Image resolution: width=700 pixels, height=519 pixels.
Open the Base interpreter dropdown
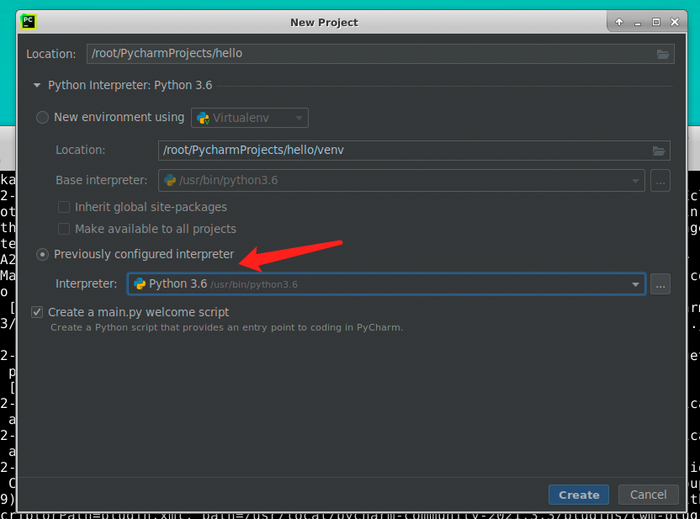point(401,181)
